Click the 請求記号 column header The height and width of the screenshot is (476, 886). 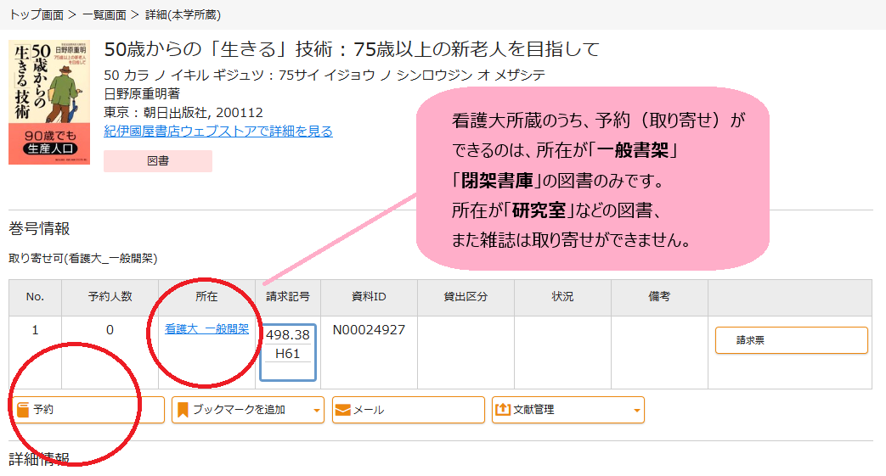(x=288, y=296)
